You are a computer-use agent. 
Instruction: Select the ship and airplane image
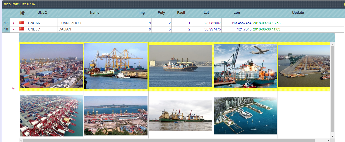point(245,66)
